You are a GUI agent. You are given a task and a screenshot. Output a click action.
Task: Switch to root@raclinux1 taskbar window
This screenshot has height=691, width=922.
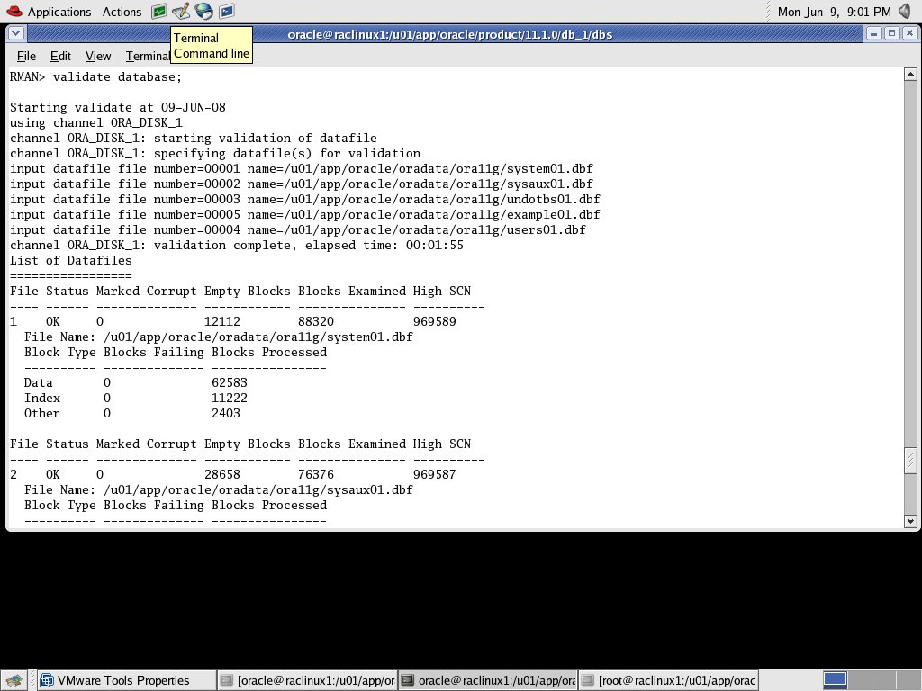pyautogui.click(x=669, y=680)
